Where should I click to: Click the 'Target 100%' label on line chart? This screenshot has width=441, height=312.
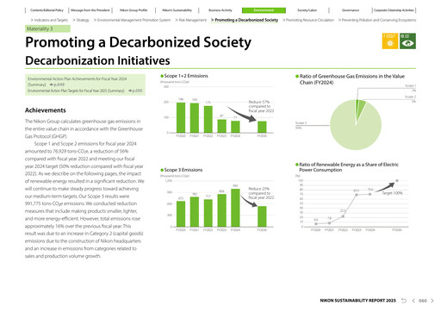click(392, 193)
